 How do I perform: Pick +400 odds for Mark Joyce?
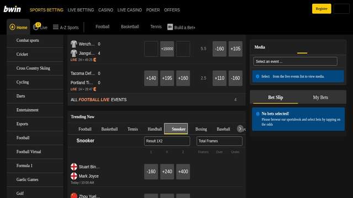[183, 172]
